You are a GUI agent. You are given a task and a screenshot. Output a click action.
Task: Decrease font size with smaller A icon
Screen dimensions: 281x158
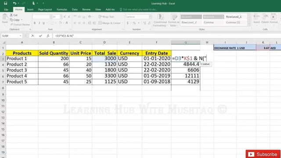coord(69,17)
